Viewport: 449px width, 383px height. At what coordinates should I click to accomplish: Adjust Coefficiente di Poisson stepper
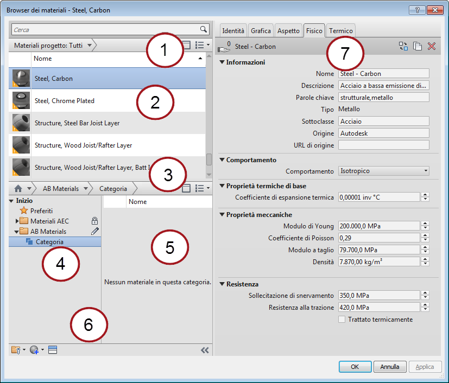tap(425, 238)
